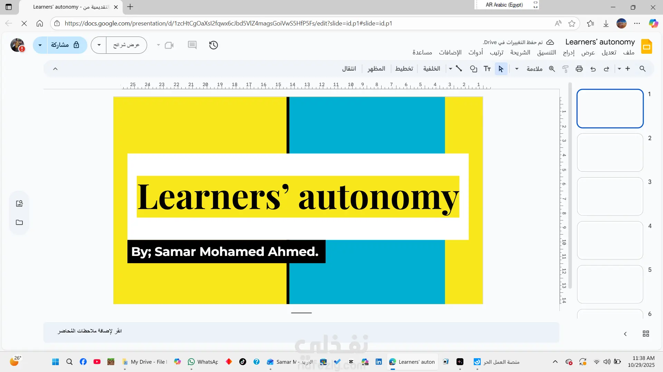Select slide 3 thumbnail in filmstrip
Image resolution: width=663 pixels, height=372 pixels.
pos(610,196)
